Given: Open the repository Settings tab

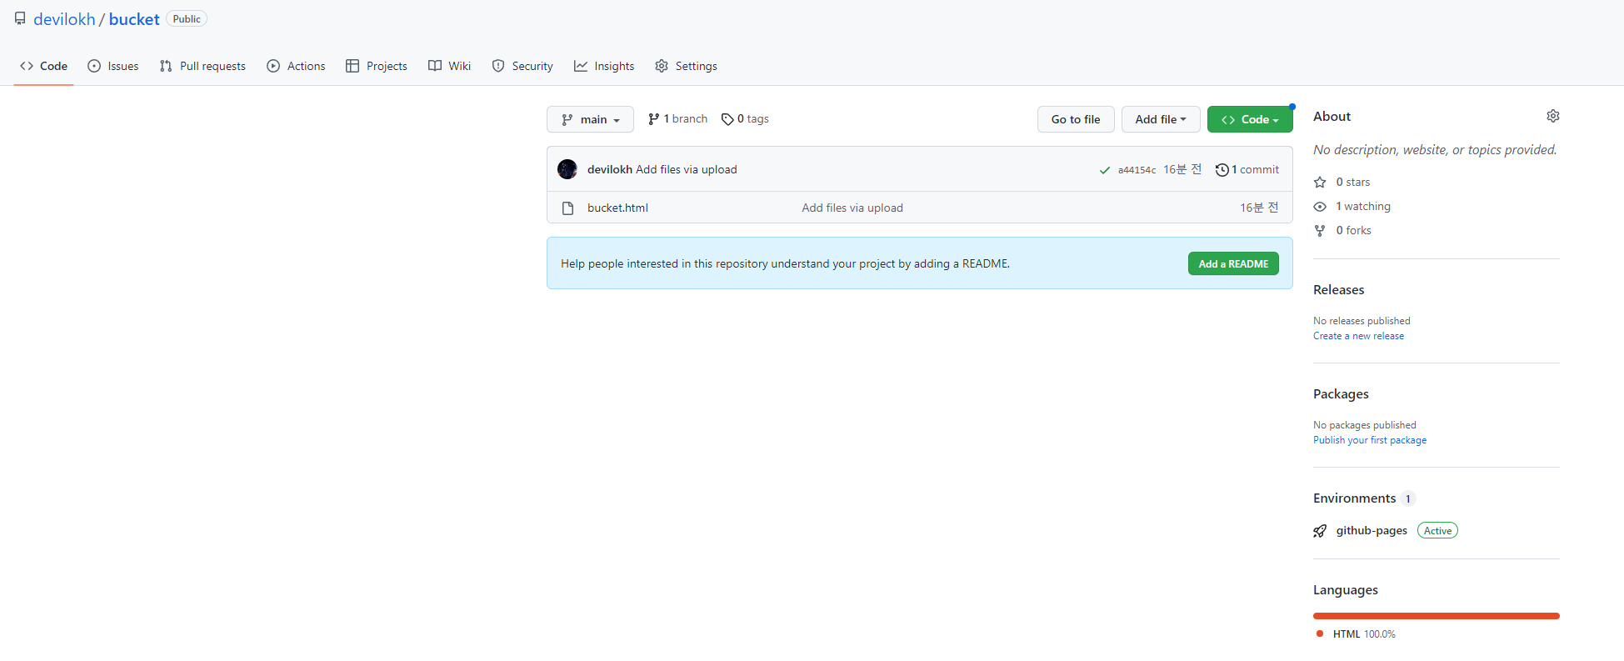Looking at the screenshot, I should coord(686,66).
